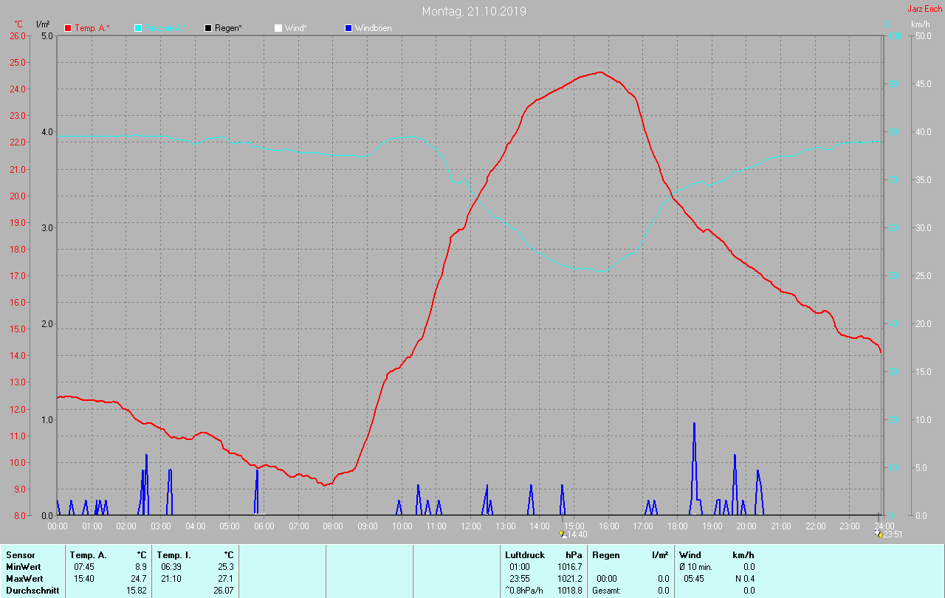Click the cyan Feuchte A. legend swatch
This screenshot has width=945, height=598.
pos(138,28)
